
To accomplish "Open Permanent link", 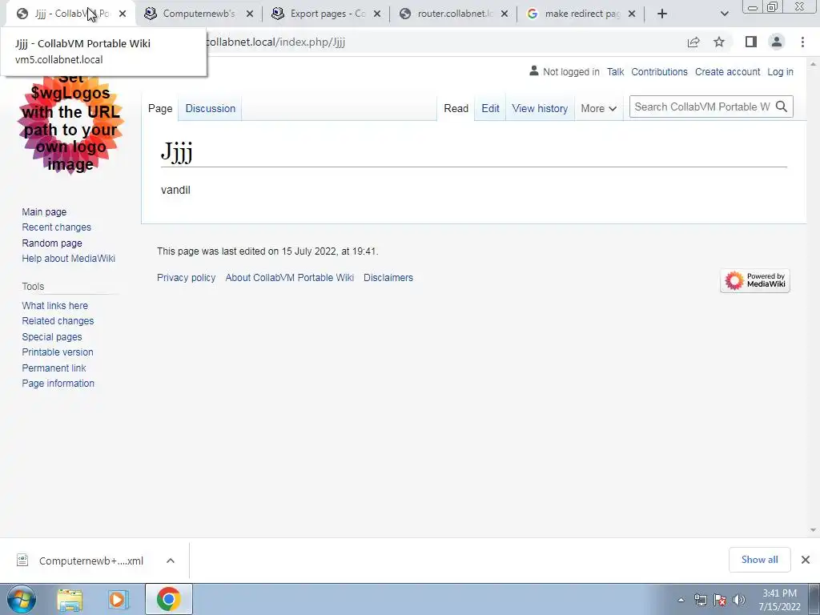I will pos(54,368).
